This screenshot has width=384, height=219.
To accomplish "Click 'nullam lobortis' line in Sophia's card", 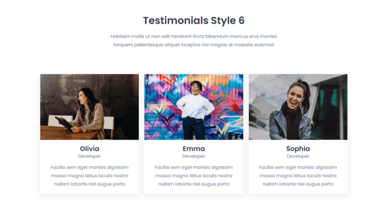I will tap(298, 184).
